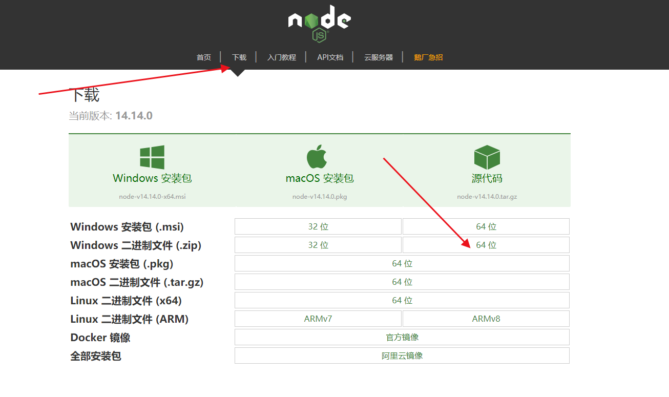Open the 首页 menu item

click(204, 57)
